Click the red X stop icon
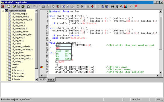The height and width of the screenshot is (102, 164). click(x=136, y=6)
